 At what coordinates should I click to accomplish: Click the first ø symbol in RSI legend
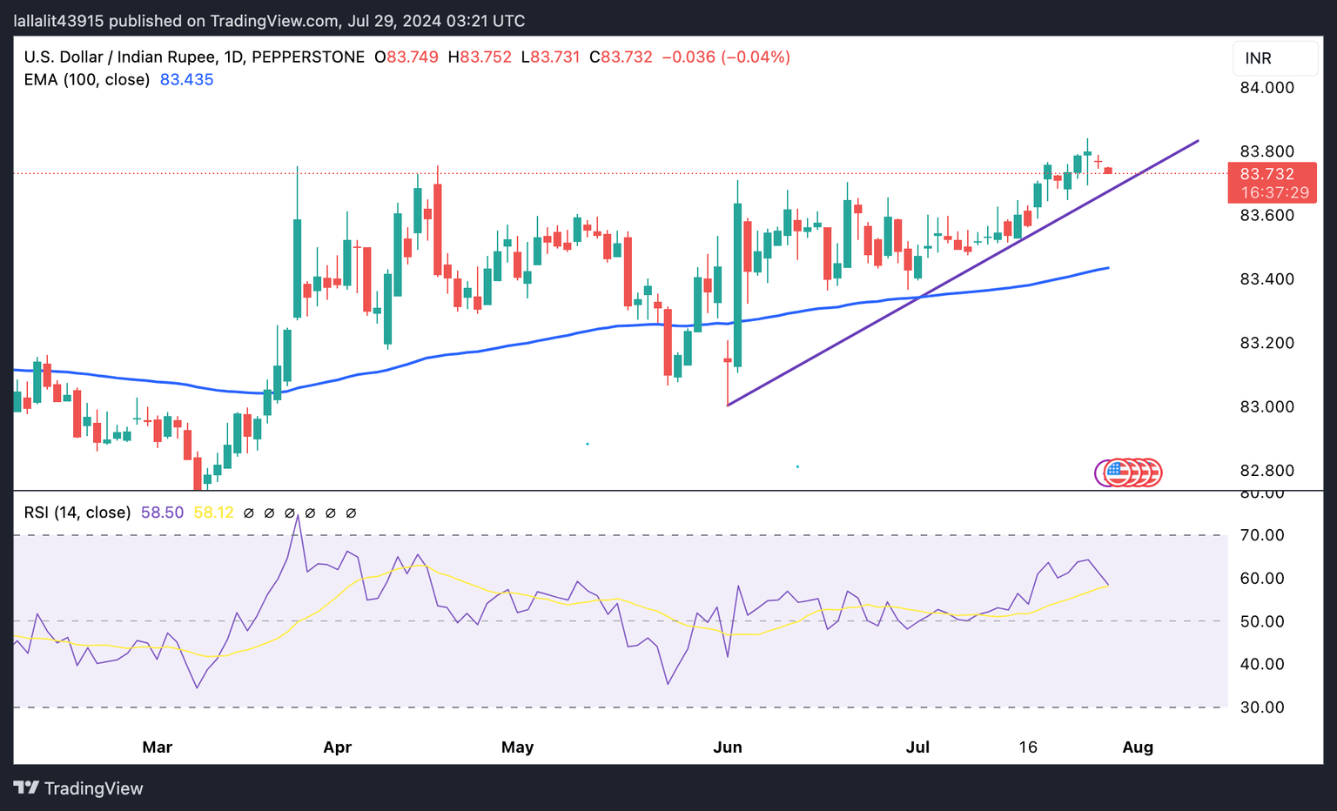(249, 513)
